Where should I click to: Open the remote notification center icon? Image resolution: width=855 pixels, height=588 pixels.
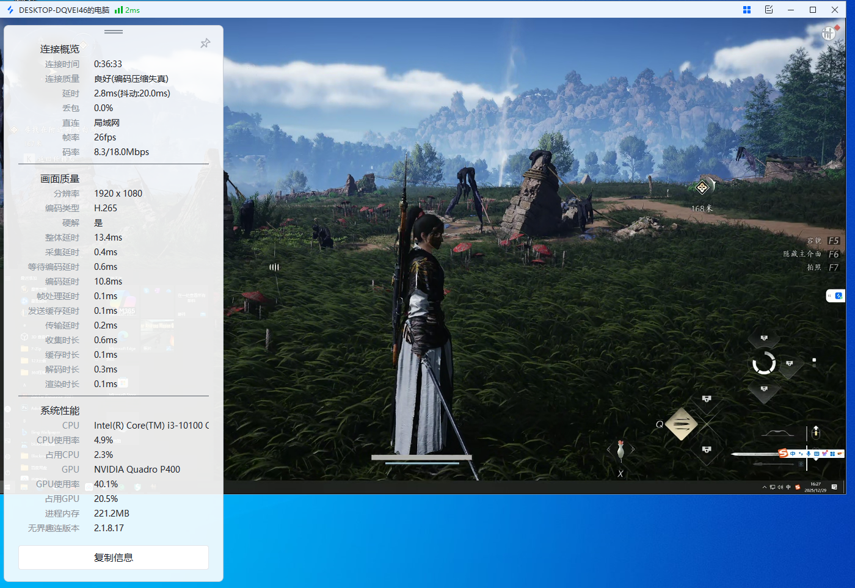[834, 487]
